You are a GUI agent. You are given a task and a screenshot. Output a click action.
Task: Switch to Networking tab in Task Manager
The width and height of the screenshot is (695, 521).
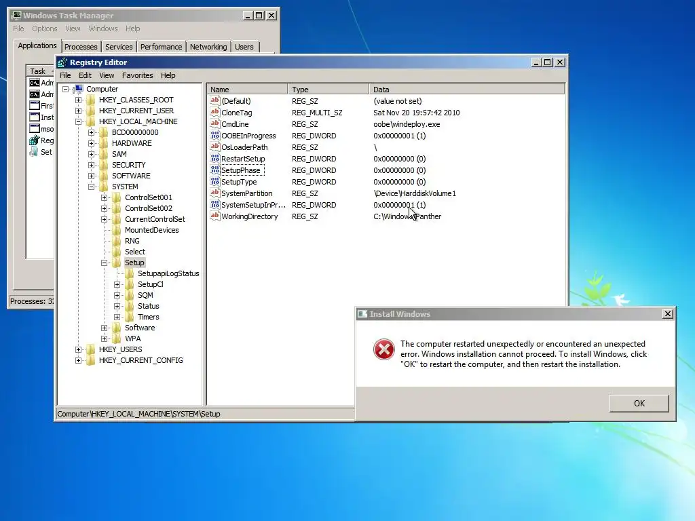point(208,47)
